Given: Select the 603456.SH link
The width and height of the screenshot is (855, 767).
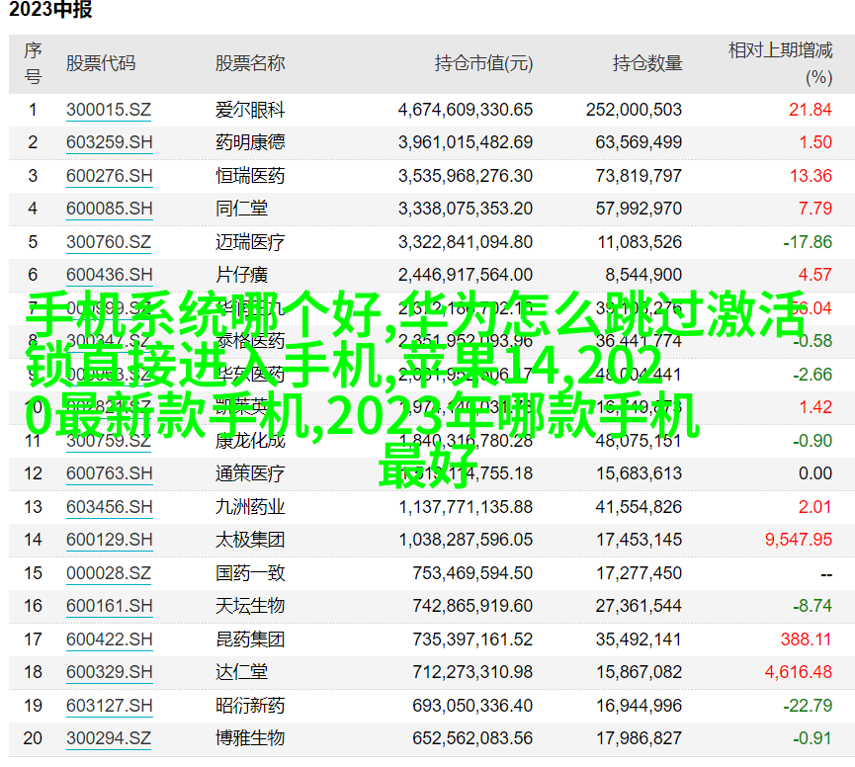Looking at the screenshot, I should (x=109, y=507).
